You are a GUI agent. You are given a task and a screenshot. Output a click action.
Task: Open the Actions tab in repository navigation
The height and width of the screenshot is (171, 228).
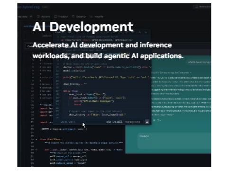coord(44,17)
